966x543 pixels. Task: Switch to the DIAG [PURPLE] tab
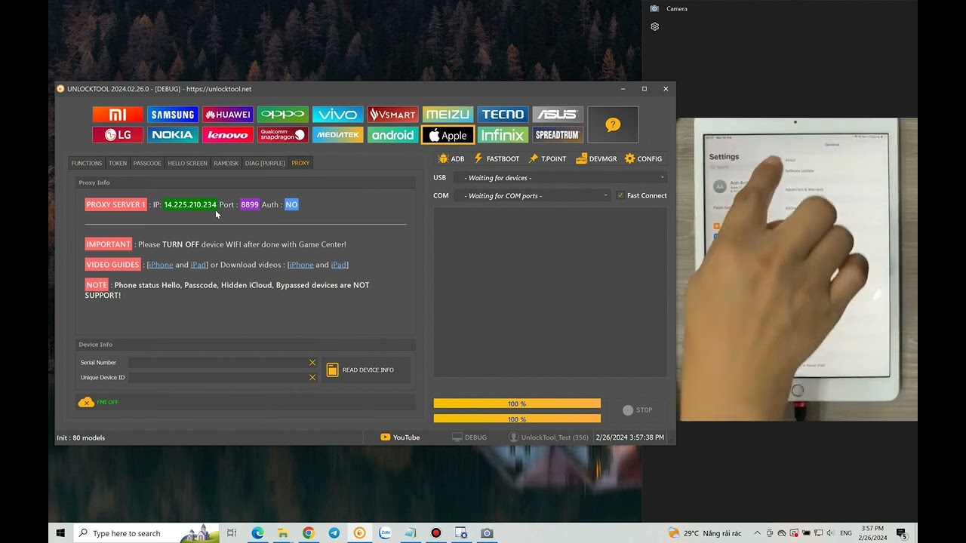265,163
